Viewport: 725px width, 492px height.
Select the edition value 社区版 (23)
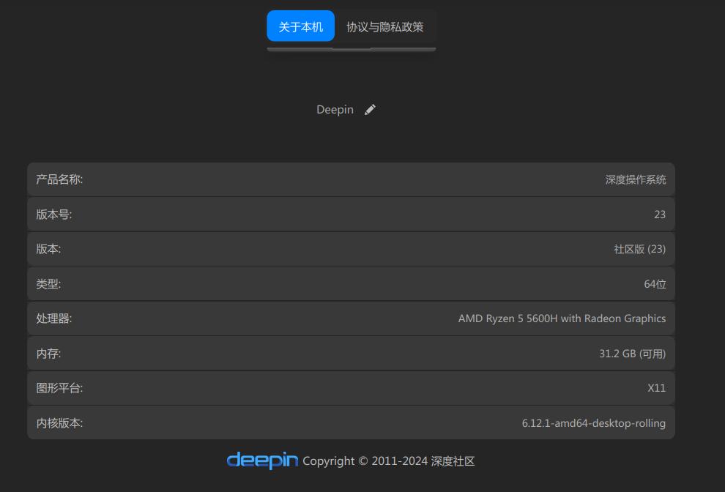point(640,249)
